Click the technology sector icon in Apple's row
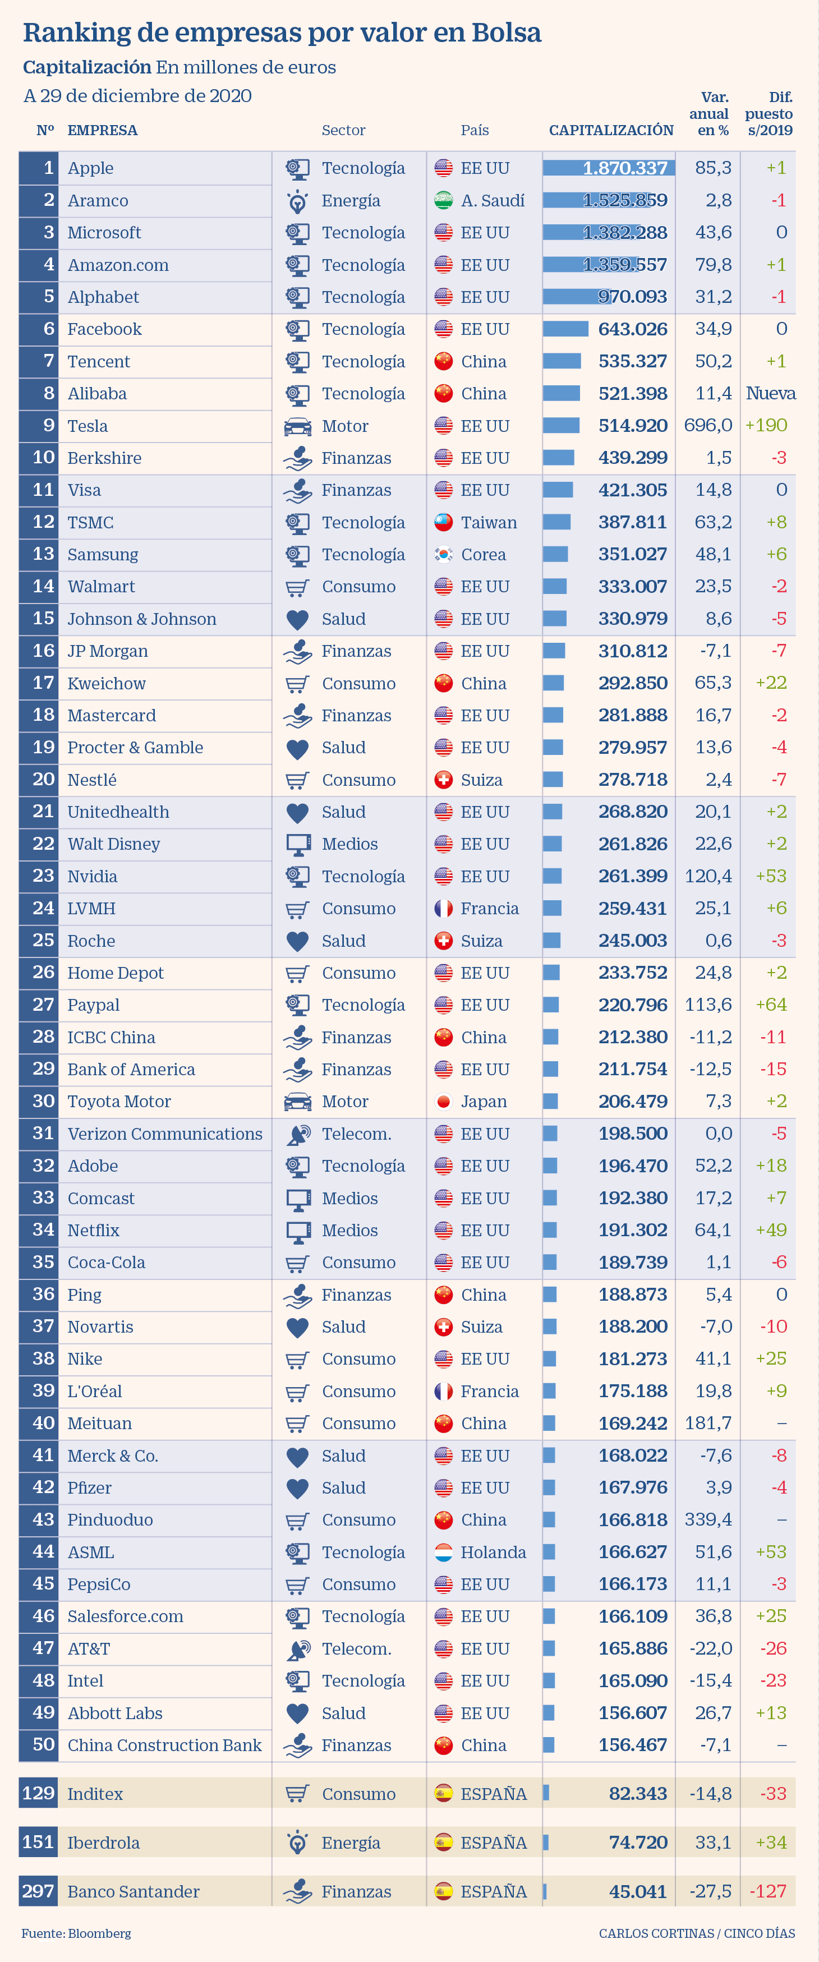Viewport: 819px width, 1962px height. [297, 168]
